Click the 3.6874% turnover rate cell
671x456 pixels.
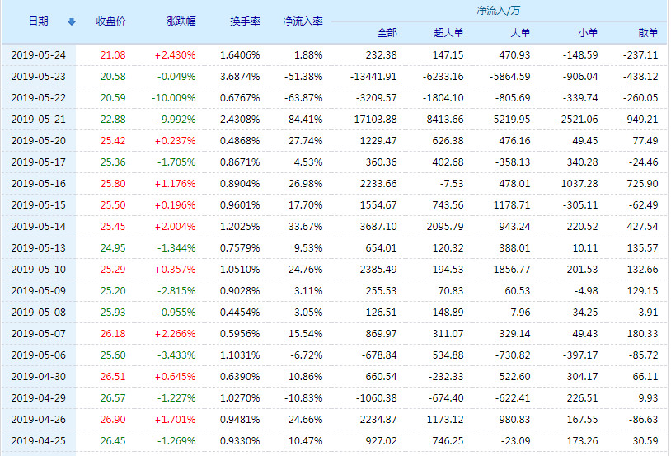[x=240, y=76]
